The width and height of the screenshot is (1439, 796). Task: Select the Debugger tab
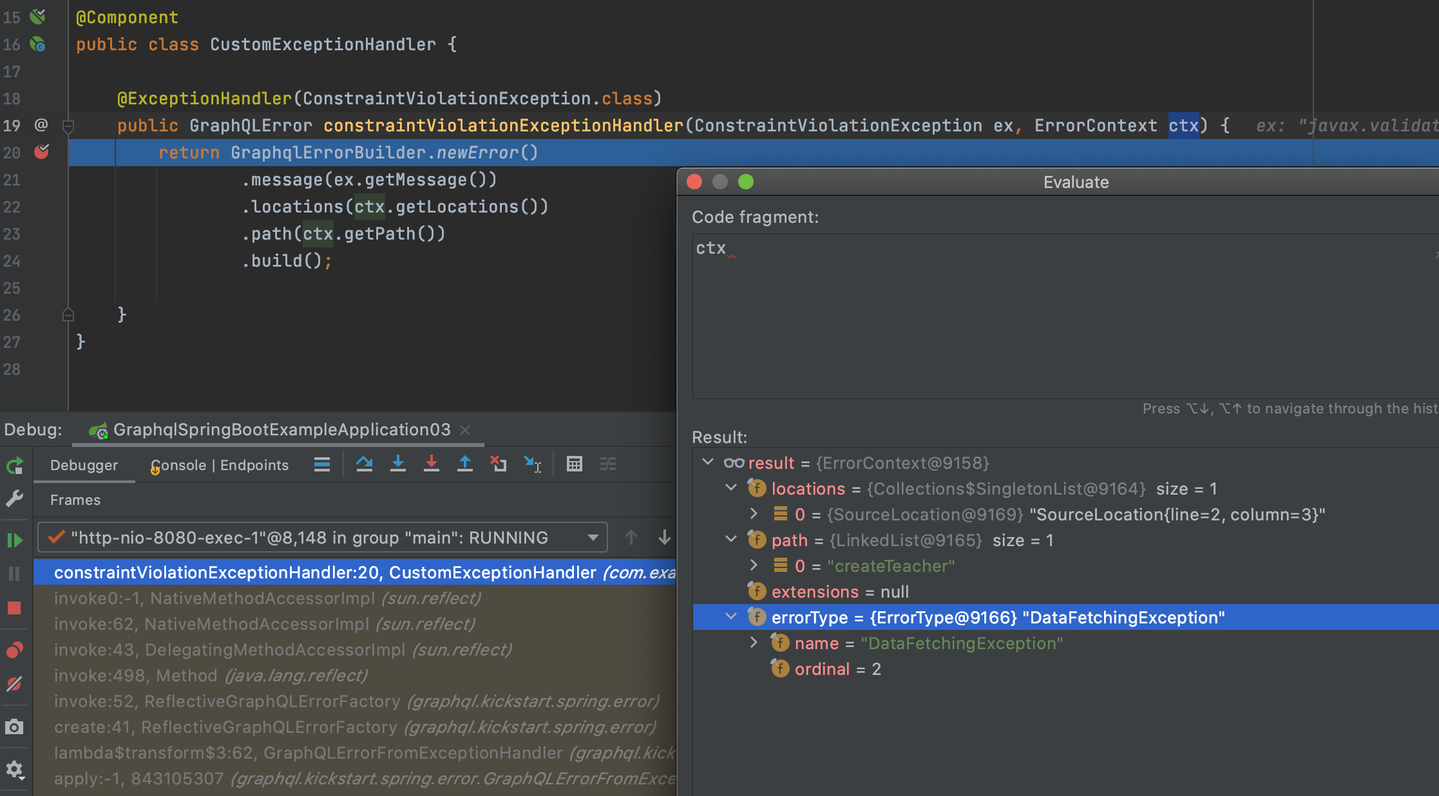click(84, 465)
